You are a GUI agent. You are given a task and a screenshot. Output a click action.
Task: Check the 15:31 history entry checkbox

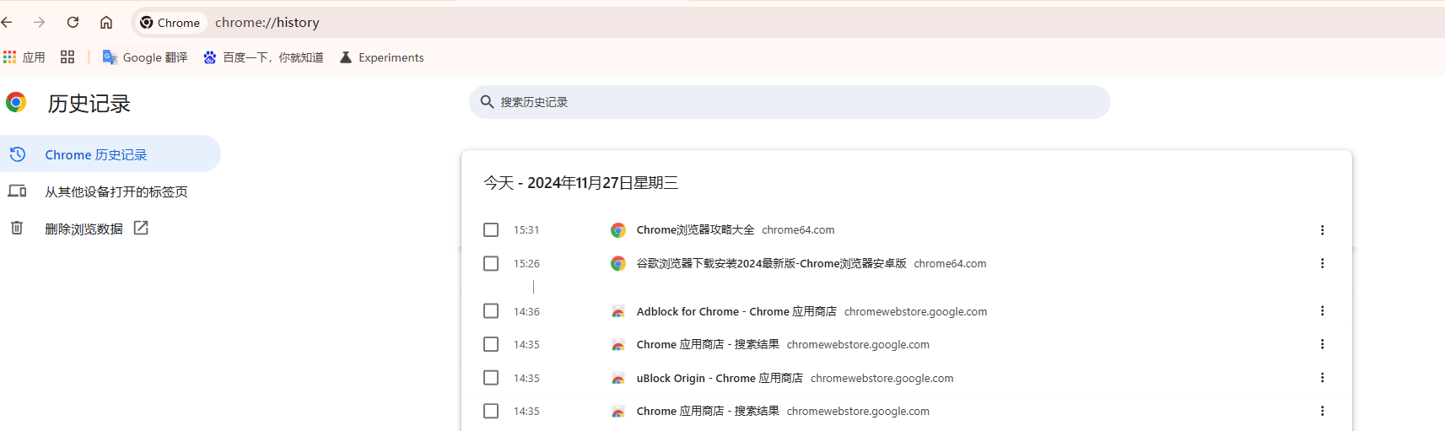coord(491,230)
